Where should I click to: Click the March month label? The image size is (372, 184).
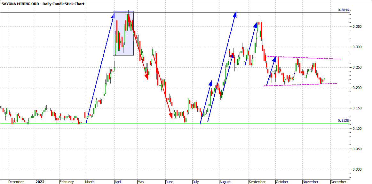coord(90,182)
